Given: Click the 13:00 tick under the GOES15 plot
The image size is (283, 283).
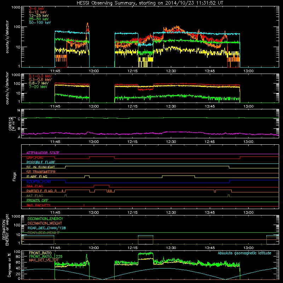Looking at the screenshot, I should [x=248, y=142].
